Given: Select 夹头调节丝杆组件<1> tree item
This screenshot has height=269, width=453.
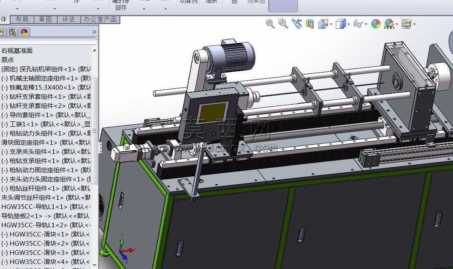Looking at the screenshot, I should coord(46,198).
